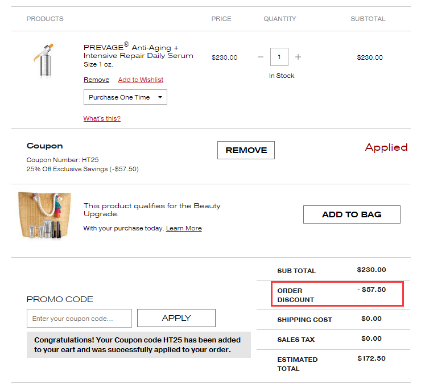The width and height of the screenshot is (425, 384).
Task: Open the Learn More link
Action: (x=184, y=228)
